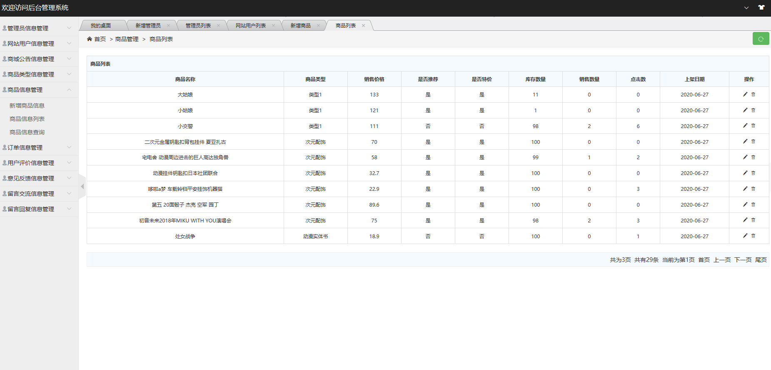This screenshot has height=370, width=771.
Task: Delete the 小姑娘 product row
Action: pyautogui.click(x=753, y=110)
